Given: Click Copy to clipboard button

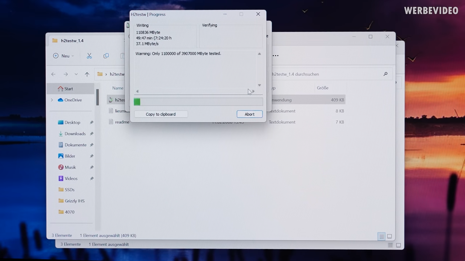Looking at the screenshot, I should tap(161, 114).
